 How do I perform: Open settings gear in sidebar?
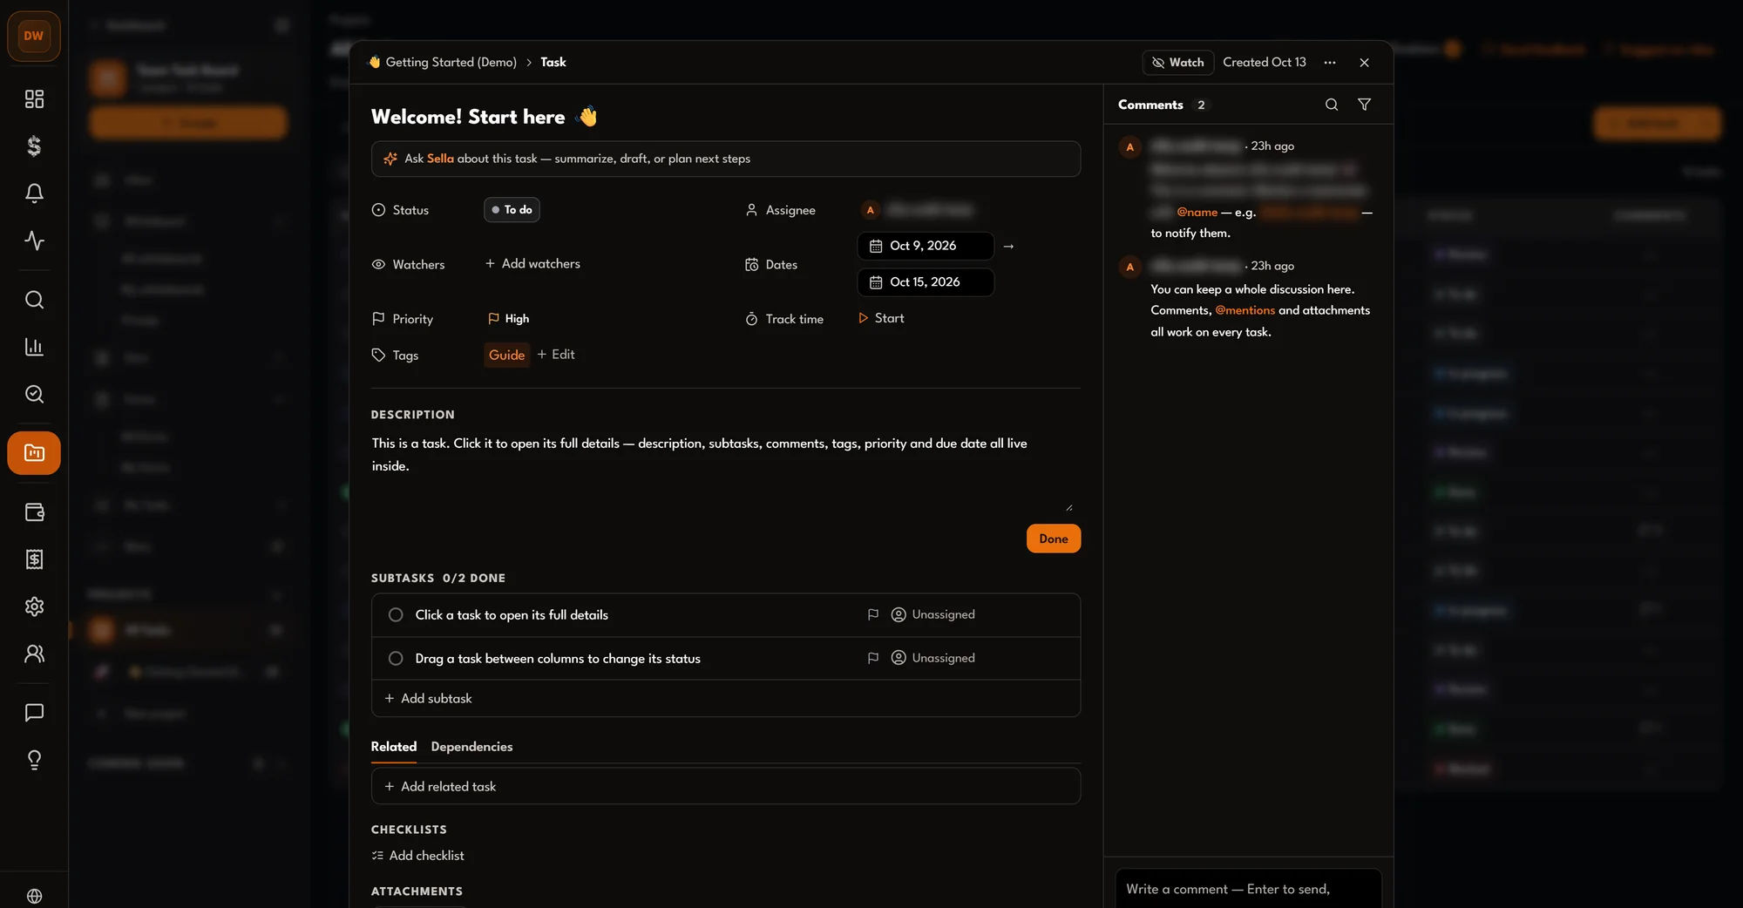coord(34,606)
